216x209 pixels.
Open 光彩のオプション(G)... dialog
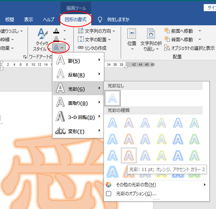click(156, 194)
